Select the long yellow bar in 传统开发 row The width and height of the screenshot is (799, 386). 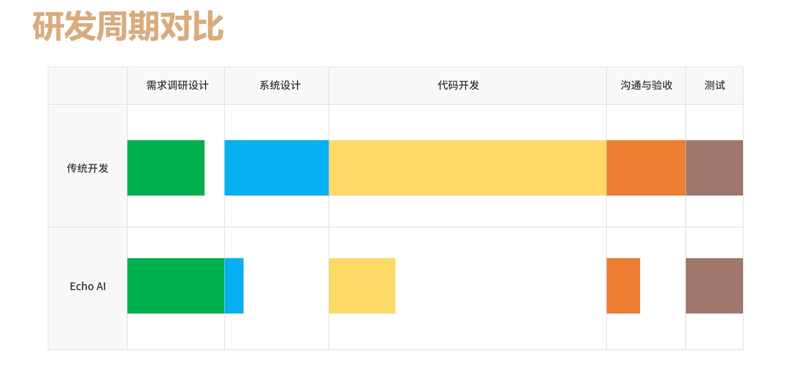coord(467,168)
